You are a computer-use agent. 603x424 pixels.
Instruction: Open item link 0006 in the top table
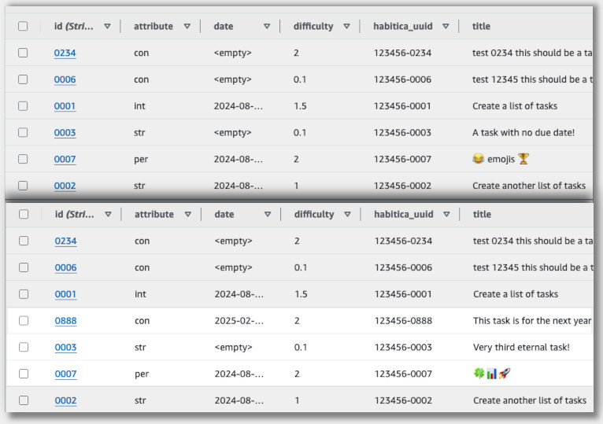pyautogui.click(x=65, y=79)
